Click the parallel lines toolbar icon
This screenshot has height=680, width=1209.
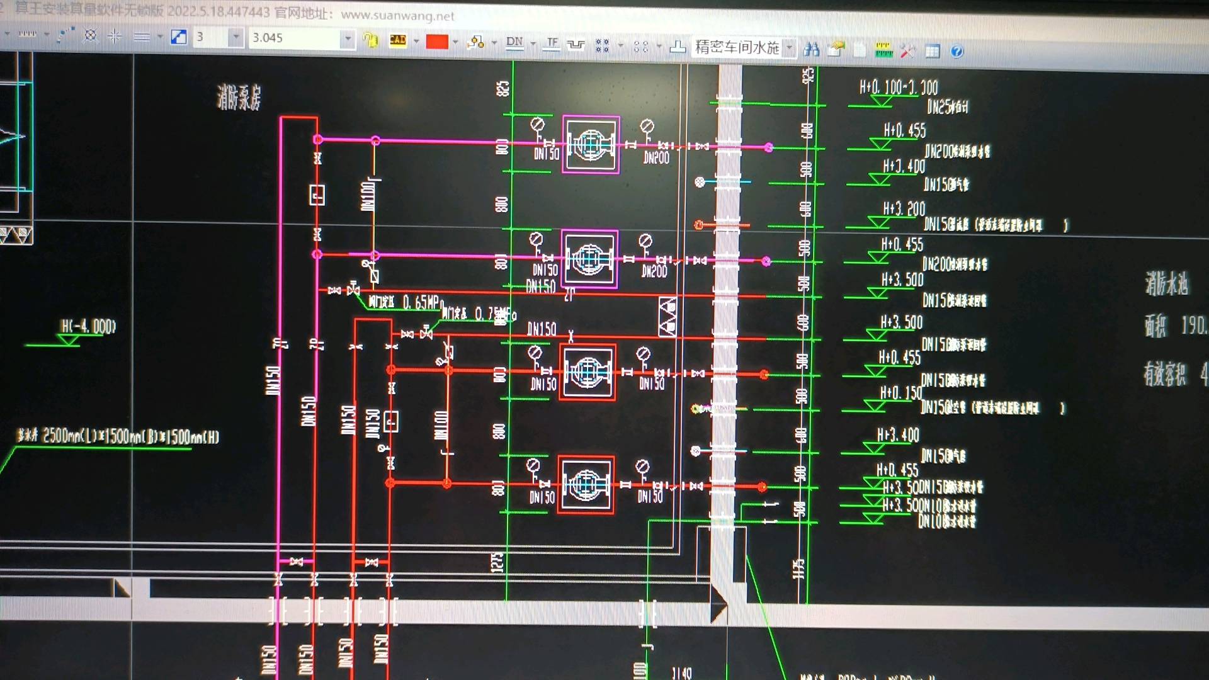[142, 37]
